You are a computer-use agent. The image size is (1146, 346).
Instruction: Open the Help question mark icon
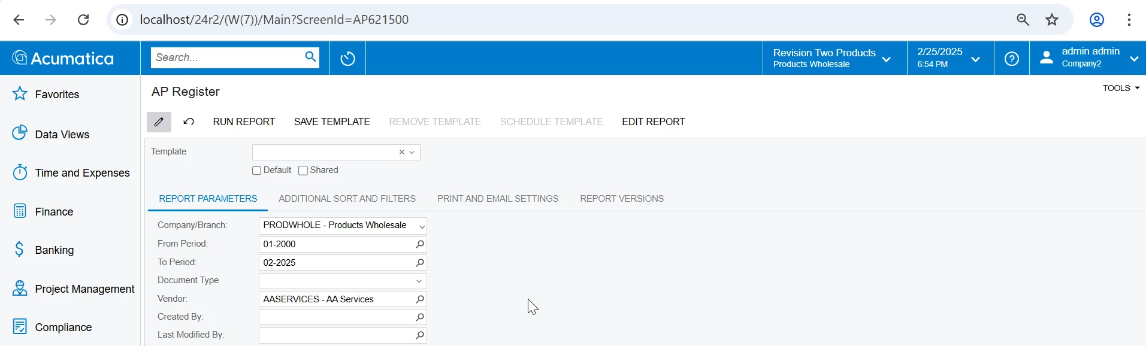pyautogui.click(x=1012, y=59)
